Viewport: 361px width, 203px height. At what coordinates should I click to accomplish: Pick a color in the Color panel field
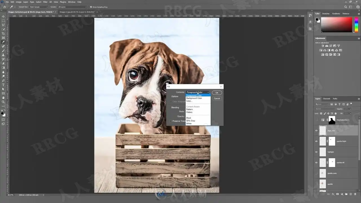pos(336,25)
